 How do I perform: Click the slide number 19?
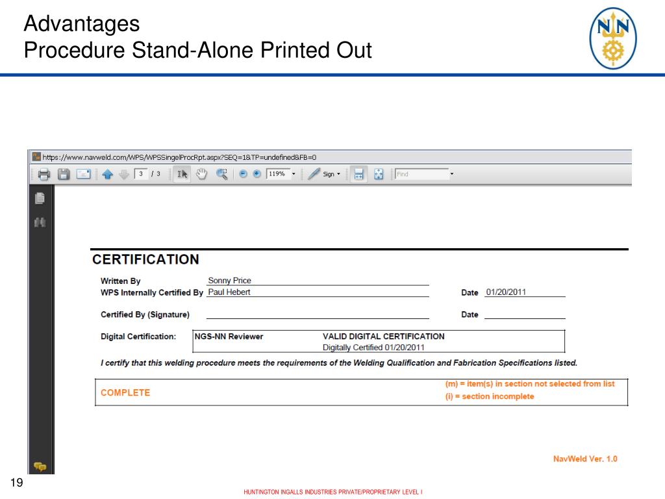point(16,483)
